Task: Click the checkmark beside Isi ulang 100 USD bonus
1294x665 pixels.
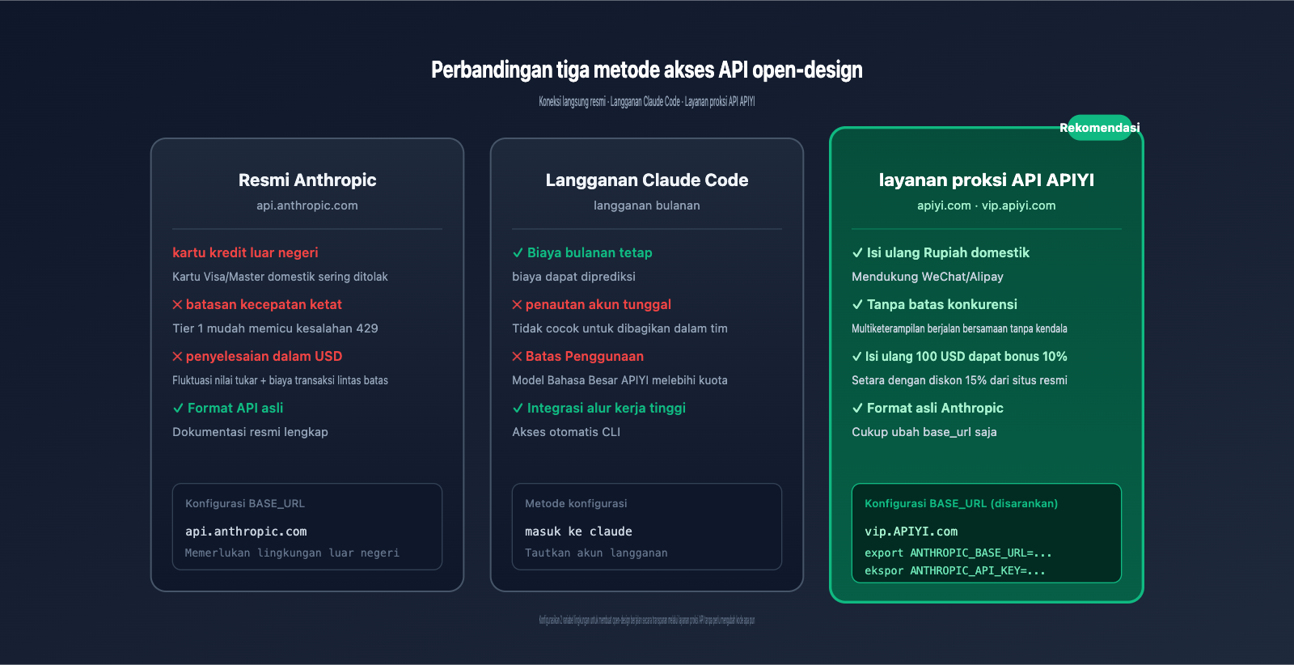Action: click(856, 357)
